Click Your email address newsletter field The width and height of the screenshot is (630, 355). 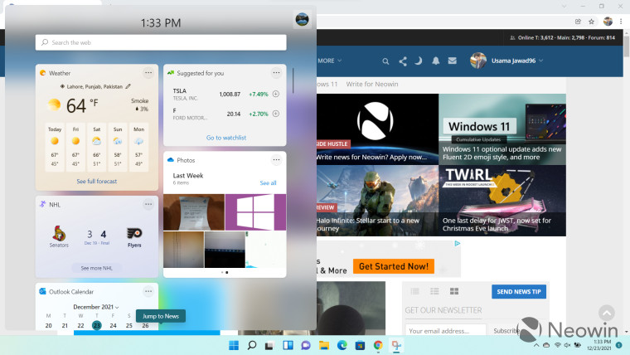tap(446, 330)
